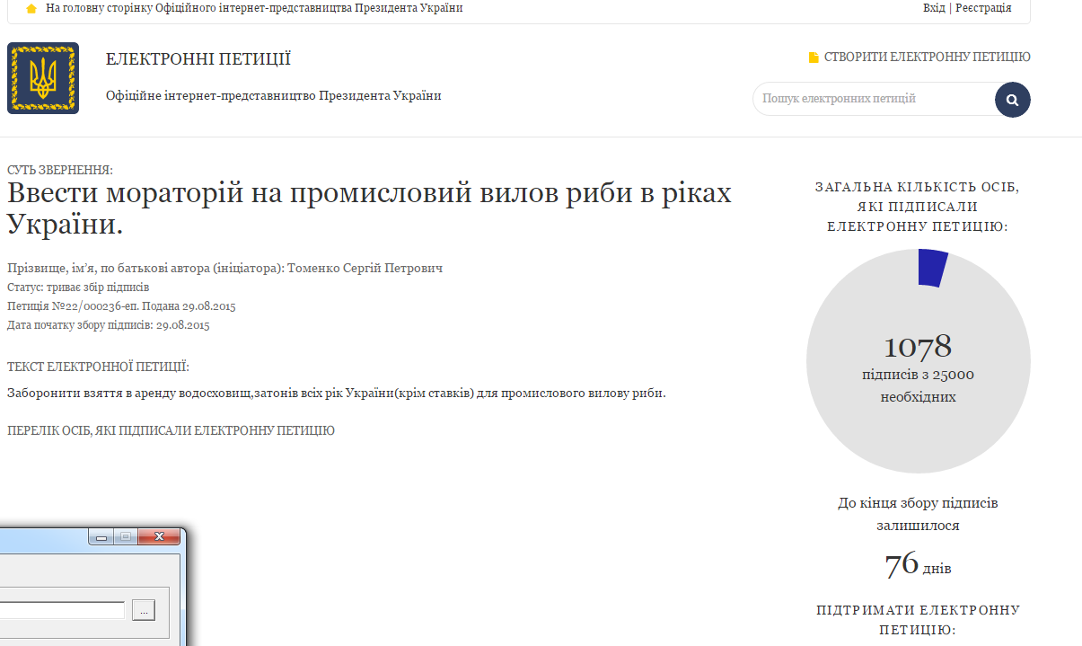Viewport: 1082px width, 646px height.
Task: Click the Ukrainian trident coat of arms logo
Action: (43, 78)
